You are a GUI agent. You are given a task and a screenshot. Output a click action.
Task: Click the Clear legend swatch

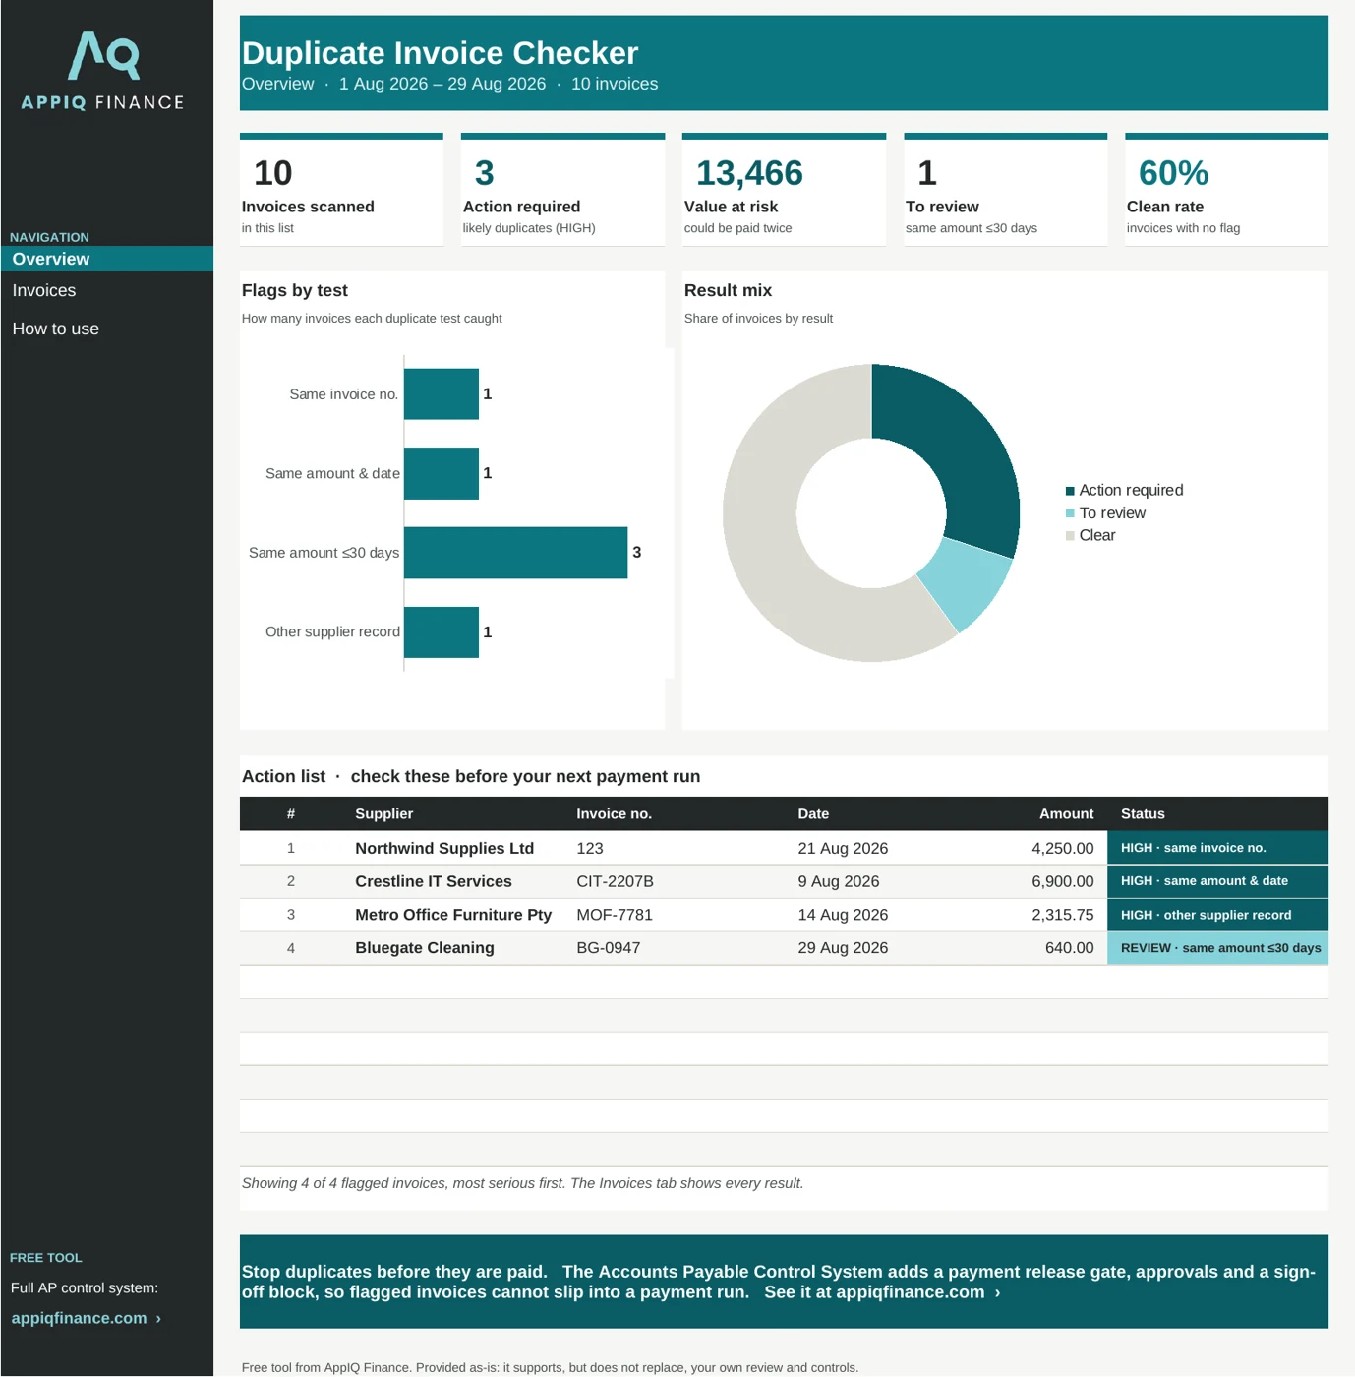coord(1070,536)
